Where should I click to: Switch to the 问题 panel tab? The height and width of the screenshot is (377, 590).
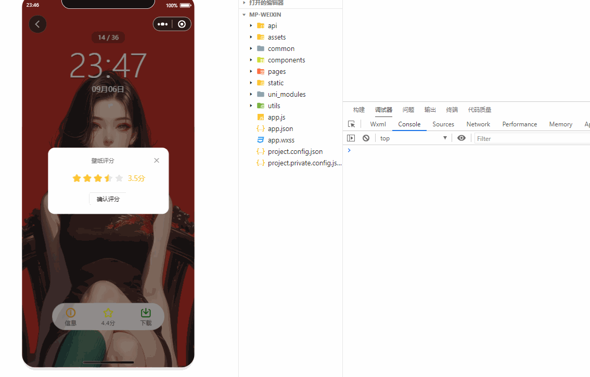[x=408, y=110]
